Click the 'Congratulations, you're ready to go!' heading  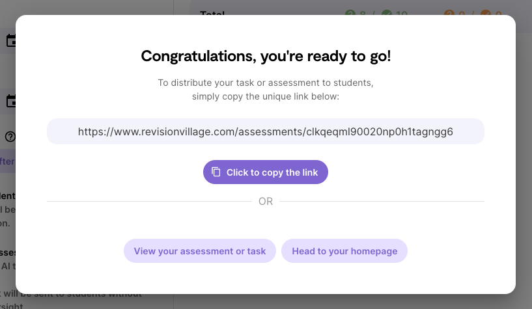pyautogui.click(x=266, y=56)
